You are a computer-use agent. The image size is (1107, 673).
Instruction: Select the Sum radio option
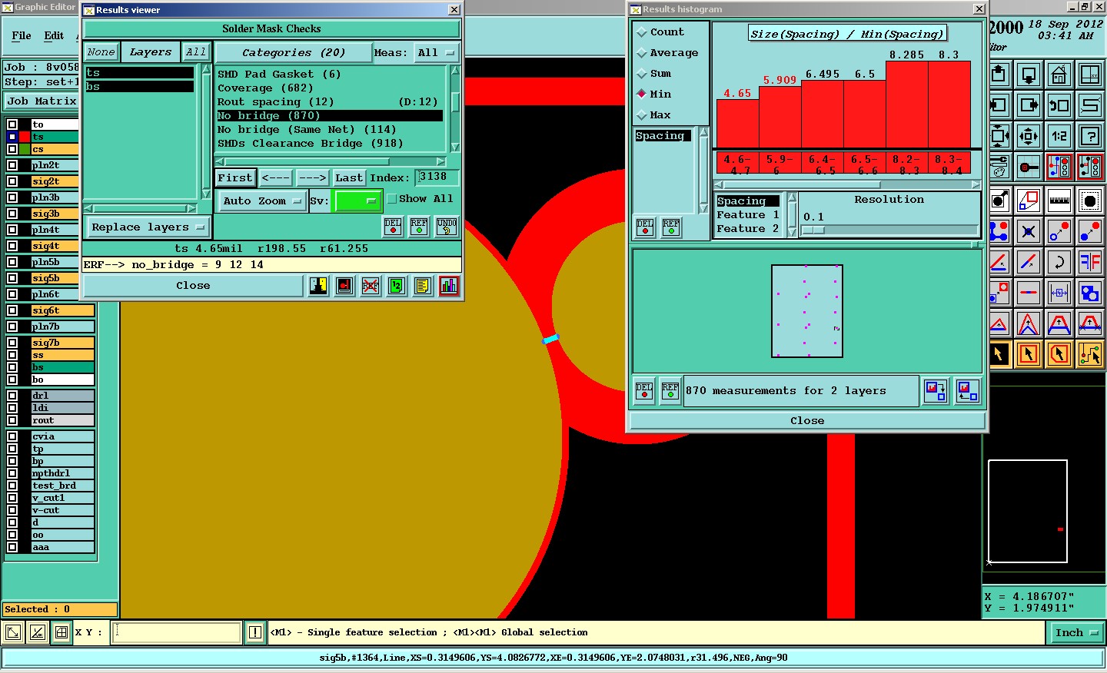pyautogui.click(x=653, y=74)
